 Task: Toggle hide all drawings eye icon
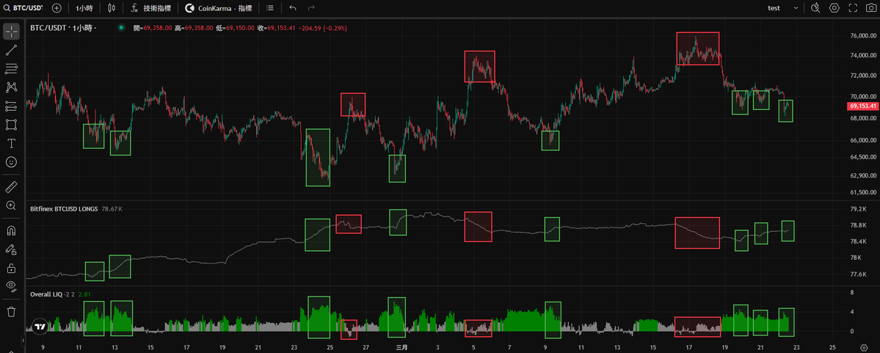pos(11,285)
